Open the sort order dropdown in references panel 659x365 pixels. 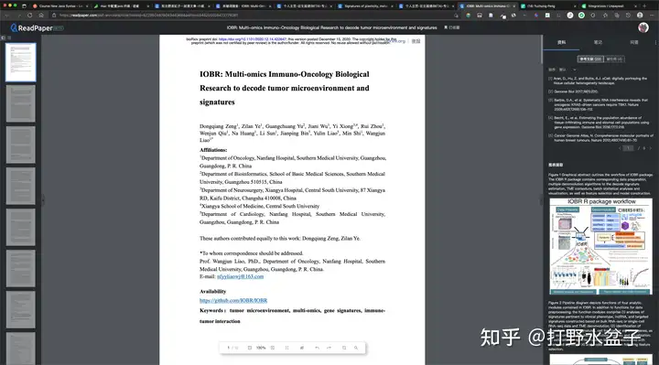(x=567, y=70)
